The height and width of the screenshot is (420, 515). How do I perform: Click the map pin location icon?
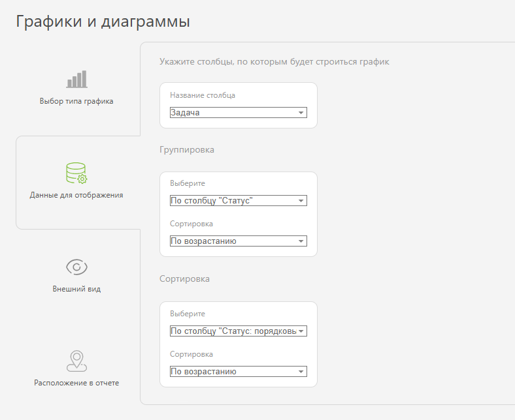[x=76, y=361]
